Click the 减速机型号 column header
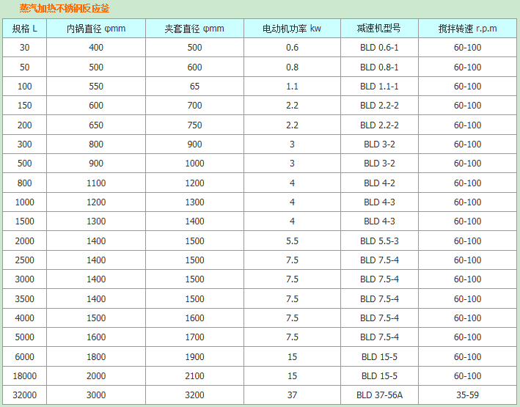The image size is (520, 407). pos(379,29)
